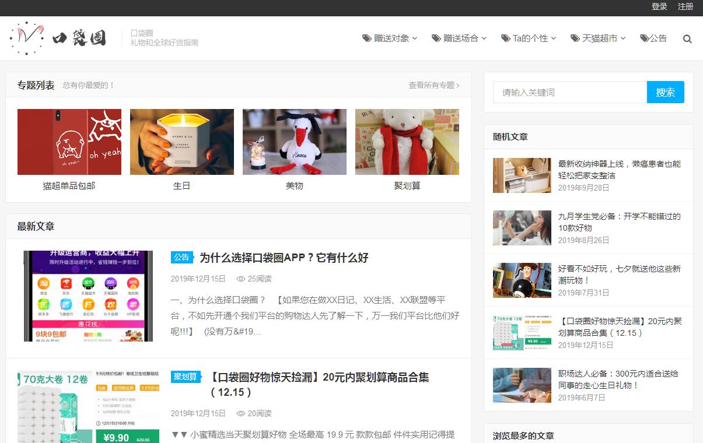Click the 25阅读 view count
Viewport: 703px width, 443px height.
260,279
